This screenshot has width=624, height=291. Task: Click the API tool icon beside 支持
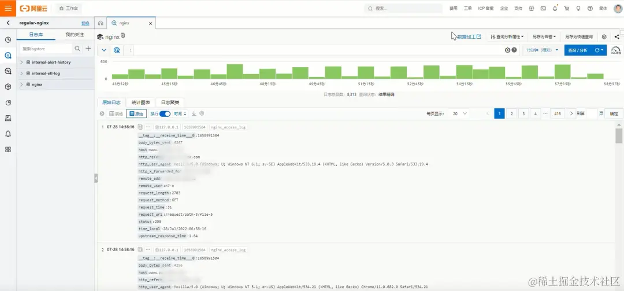[532, 8]
